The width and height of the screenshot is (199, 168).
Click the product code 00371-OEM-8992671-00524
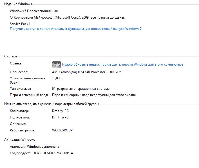(53, 153)
